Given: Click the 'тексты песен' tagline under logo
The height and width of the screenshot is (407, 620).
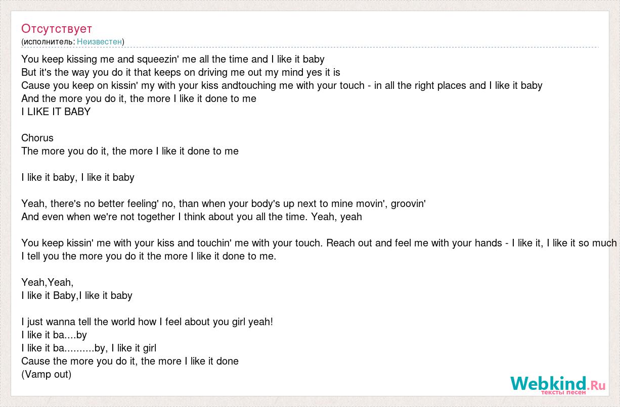Looking at the screenshot, I should tap(563, 392).
